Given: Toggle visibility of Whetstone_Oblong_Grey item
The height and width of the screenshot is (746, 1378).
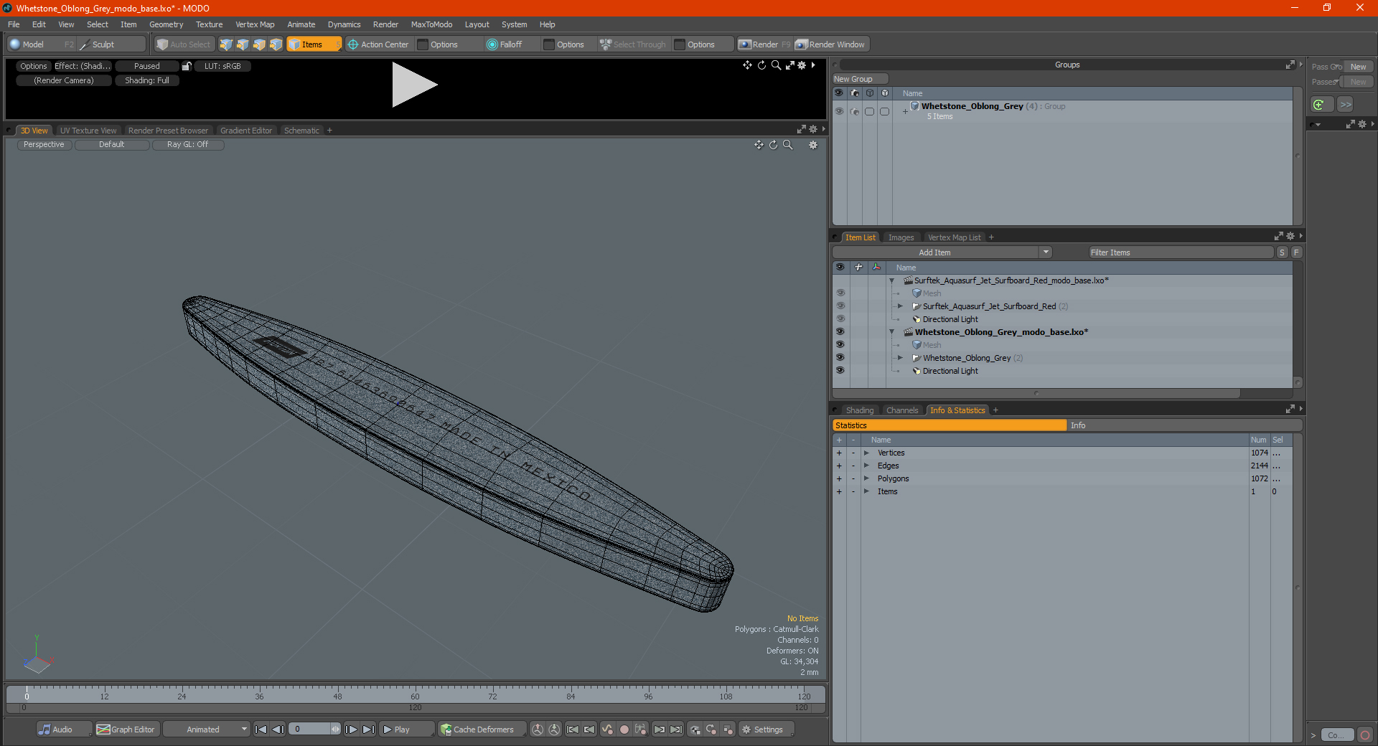Looking at the screenshot, I should pos(840,357).
